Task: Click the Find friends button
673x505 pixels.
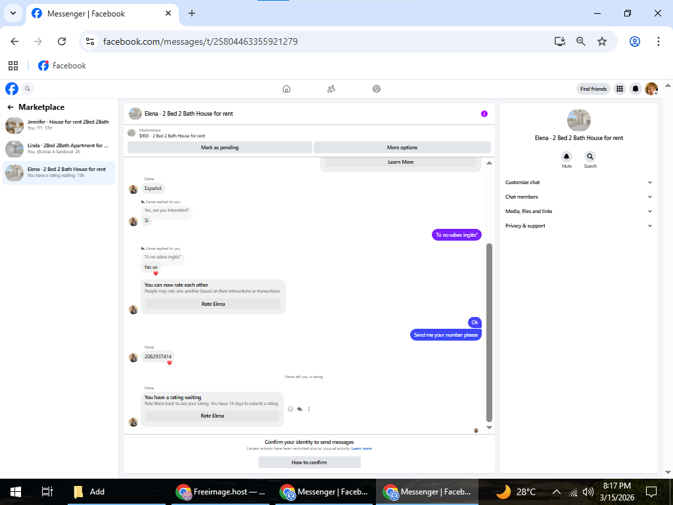Action: coord(593,89)
